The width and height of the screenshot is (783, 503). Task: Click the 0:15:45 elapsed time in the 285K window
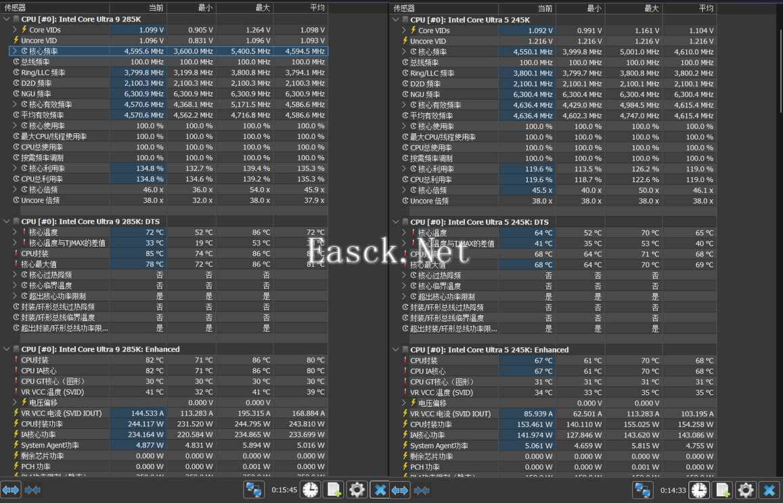point(284,490)
